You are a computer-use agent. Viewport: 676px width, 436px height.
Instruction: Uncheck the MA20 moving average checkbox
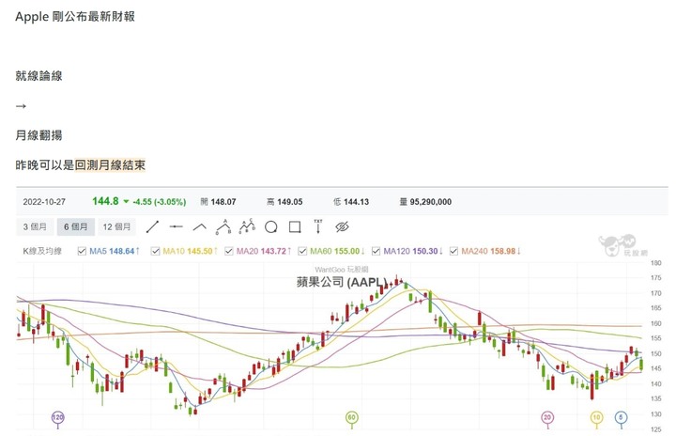click(x=229, y=251)
